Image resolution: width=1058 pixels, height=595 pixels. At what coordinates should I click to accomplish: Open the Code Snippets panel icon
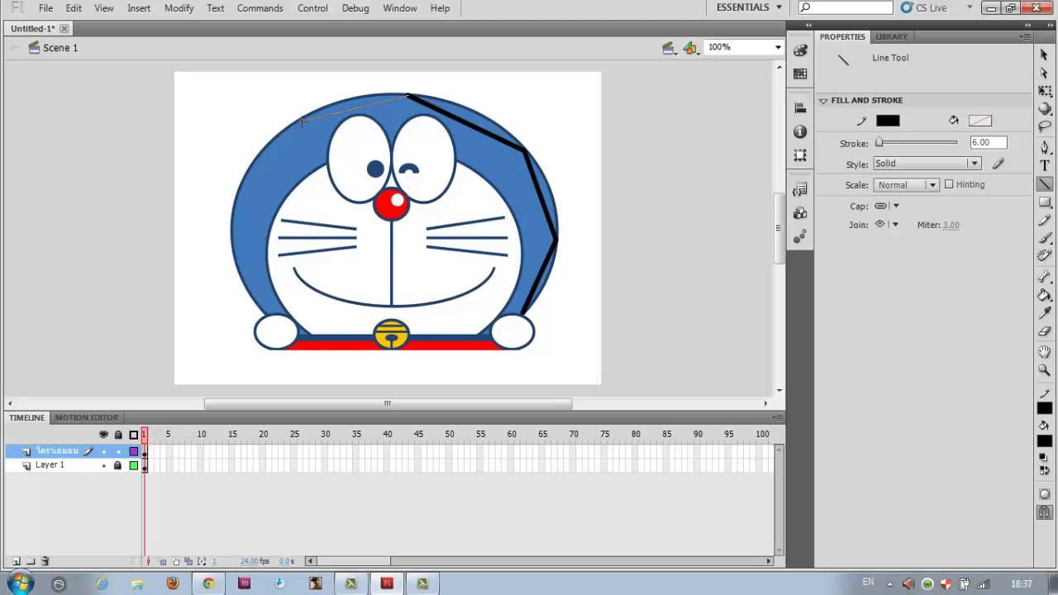[x=800, y=190]
